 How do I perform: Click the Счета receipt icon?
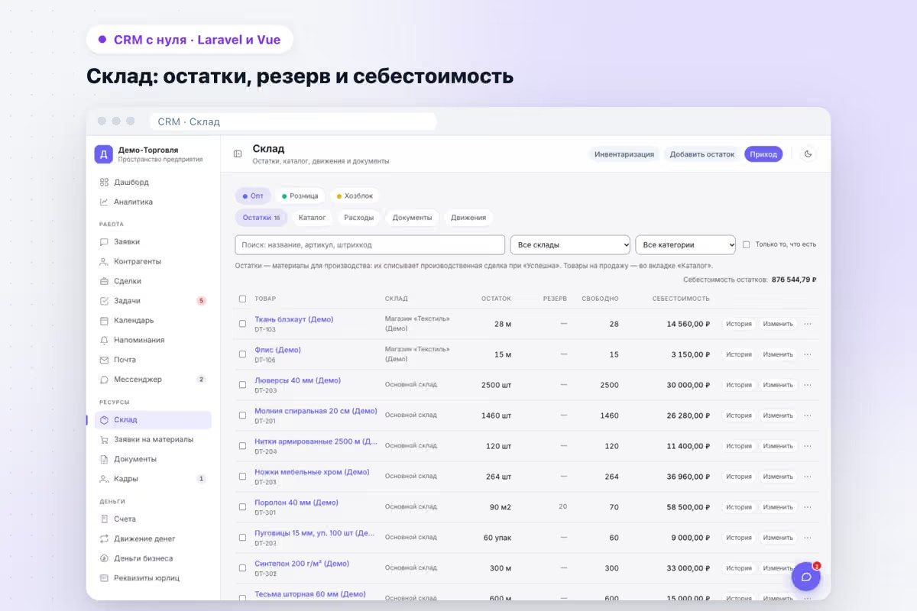point(104,519)
